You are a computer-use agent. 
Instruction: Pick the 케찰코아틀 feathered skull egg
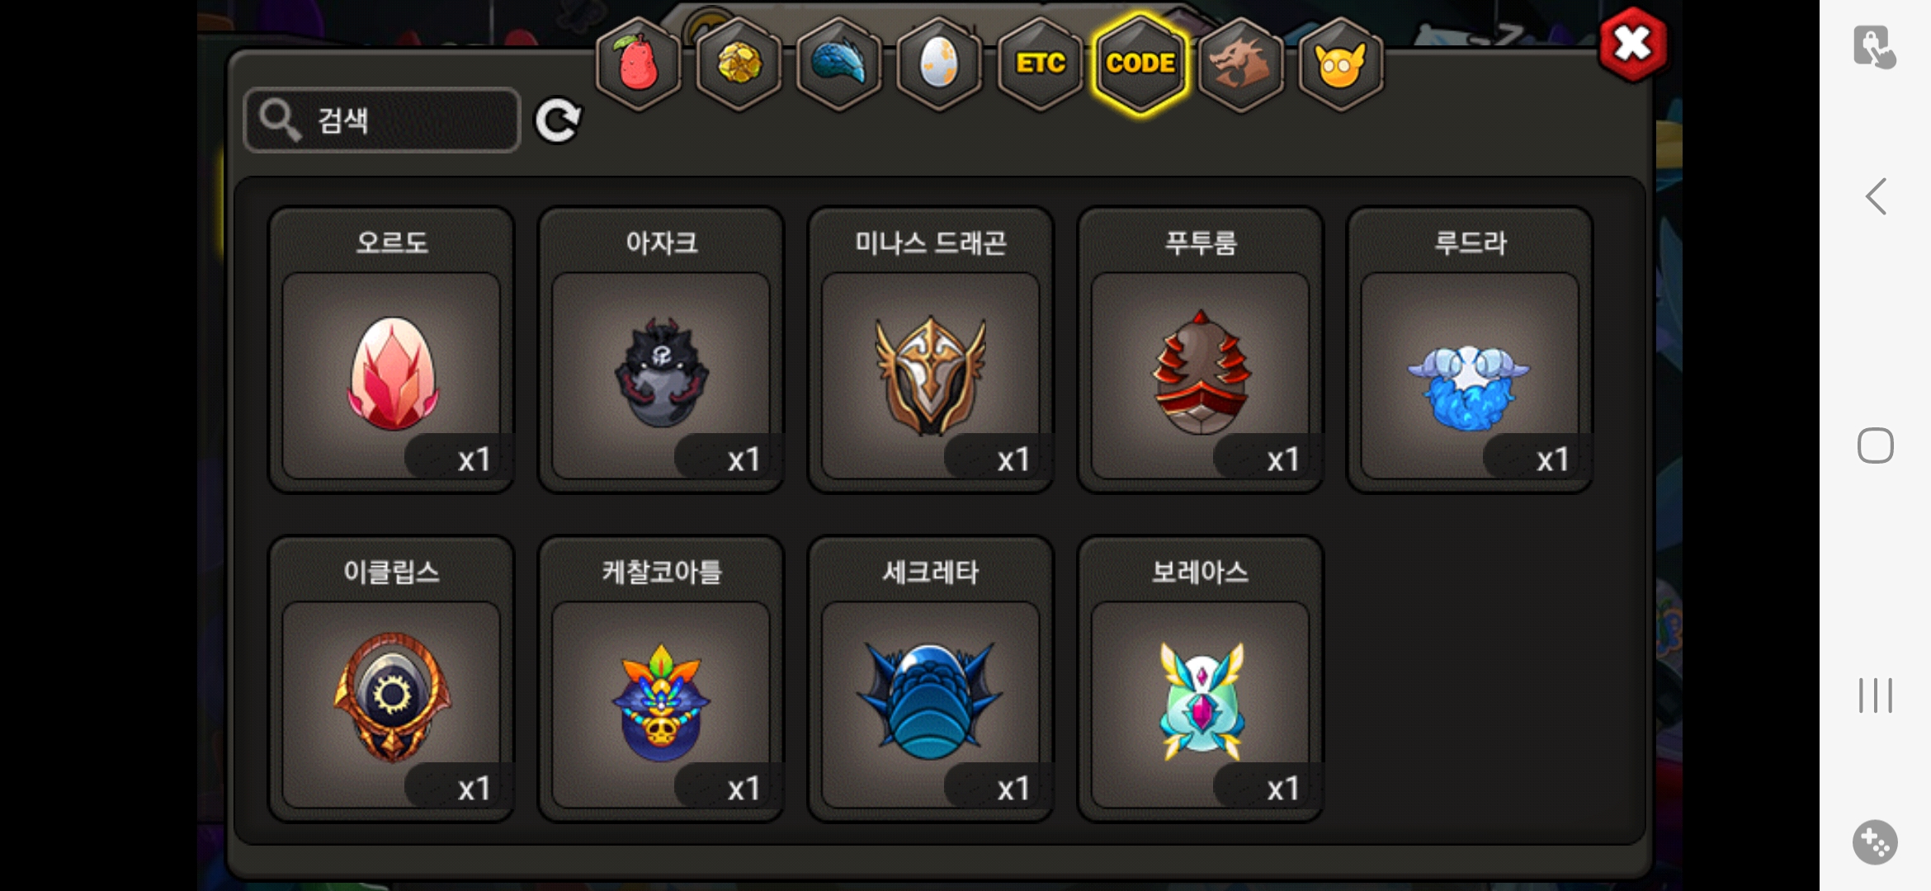pyautogui.click(x=661, y=679)
